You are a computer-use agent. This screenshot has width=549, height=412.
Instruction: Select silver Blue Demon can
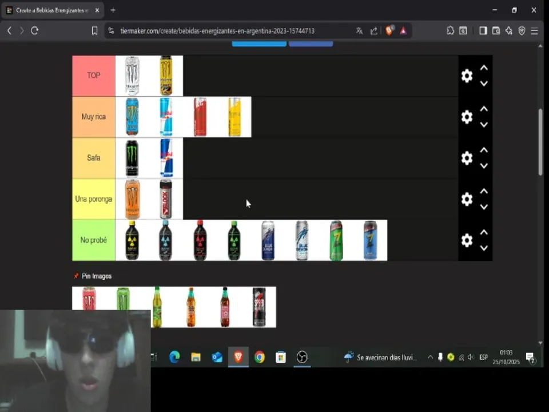point(302,240)
